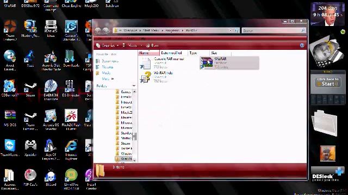The width and height of the screenshot is (348, 195).
Task: Open Explorer help with the blue question icon
Action: tap(302, 45)
